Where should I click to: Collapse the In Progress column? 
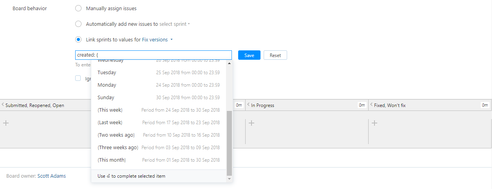248,105
